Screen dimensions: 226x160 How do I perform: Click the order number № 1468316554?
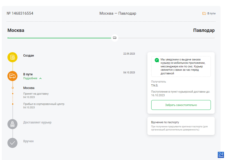coord(20,13)
